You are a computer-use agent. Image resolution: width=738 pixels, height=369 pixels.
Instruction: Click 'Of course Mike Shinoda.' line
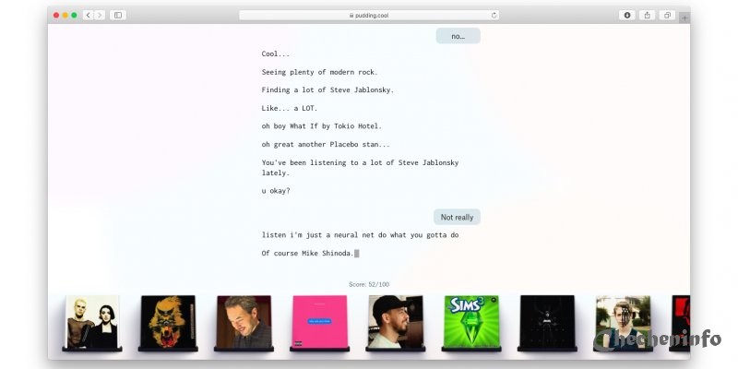307,253
